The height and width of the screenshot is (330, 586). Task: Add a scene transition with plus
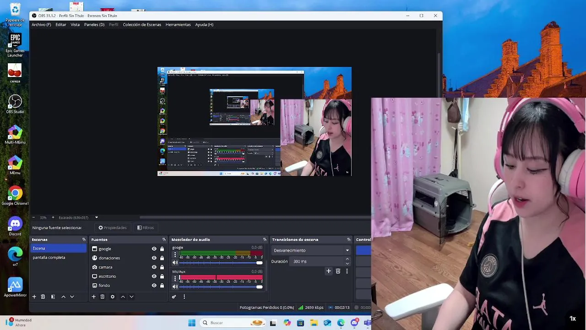(328, 271)
